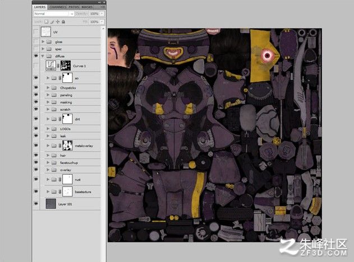
Task: Expand the gloss group triangle
Action: 43,41
